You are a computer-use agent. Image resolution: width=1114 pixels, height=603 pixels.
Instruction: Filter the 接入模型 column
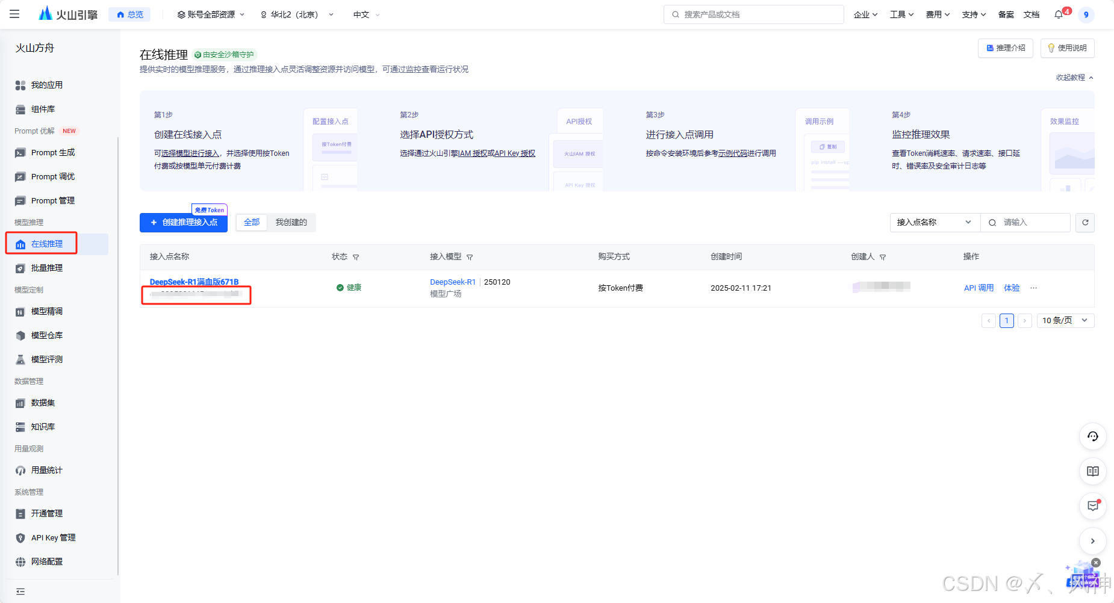(470, 258)
